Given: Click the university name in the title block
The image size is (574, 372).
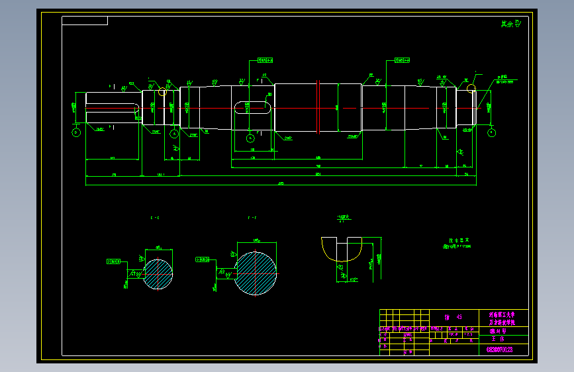Looking at the screenshot, I should tap(502, 318).
